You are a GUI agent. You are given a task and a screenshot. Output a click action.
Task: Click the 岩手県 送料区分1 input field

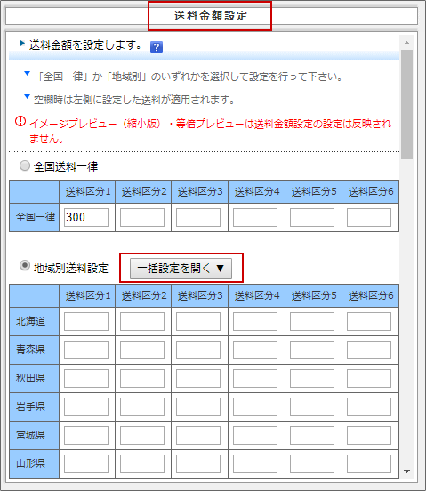click(86, 407)
